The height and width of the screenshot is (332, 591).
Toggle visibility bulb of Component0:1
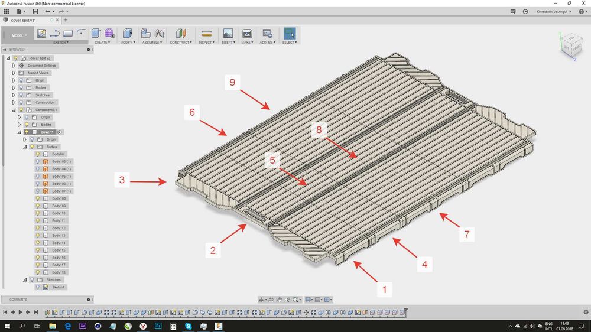click(21, 110)
